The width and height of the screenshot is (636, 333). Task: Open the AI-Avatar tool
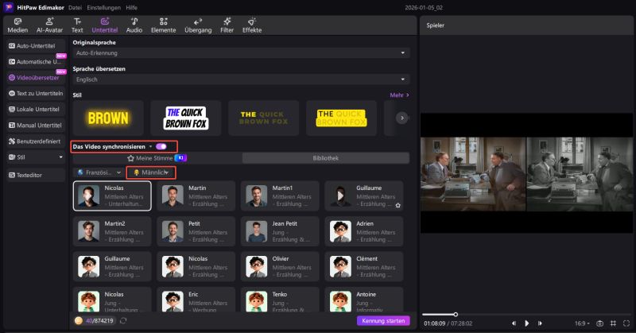point(48,25)
